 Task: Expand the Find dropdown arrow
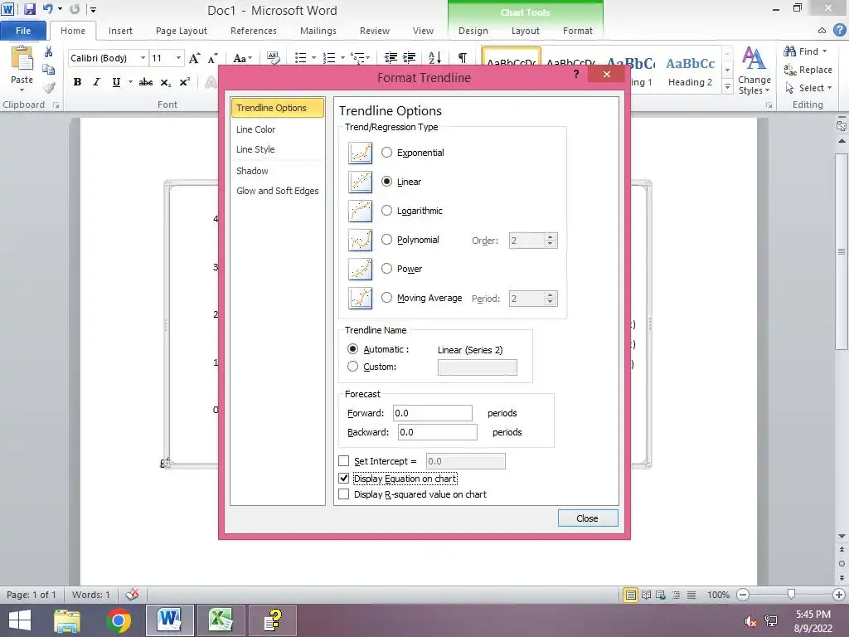[x=825, y=51]
